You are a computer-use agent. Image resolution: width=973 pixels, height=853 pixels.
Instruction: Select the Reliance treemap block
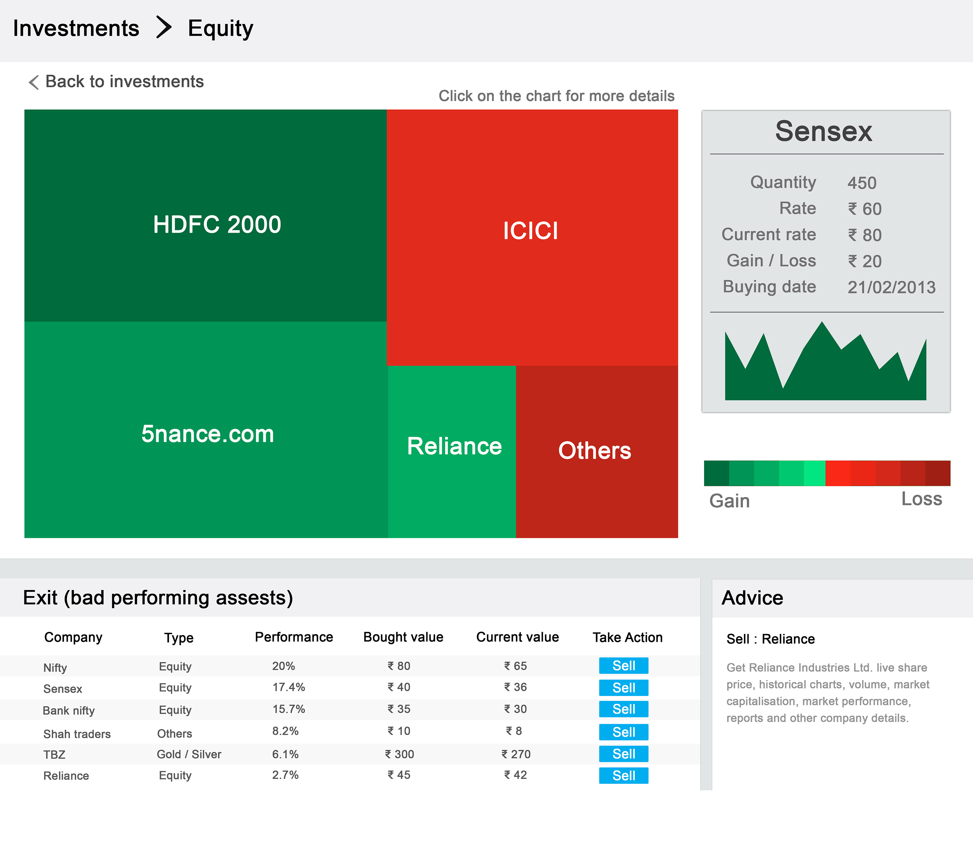click(452, 452)
